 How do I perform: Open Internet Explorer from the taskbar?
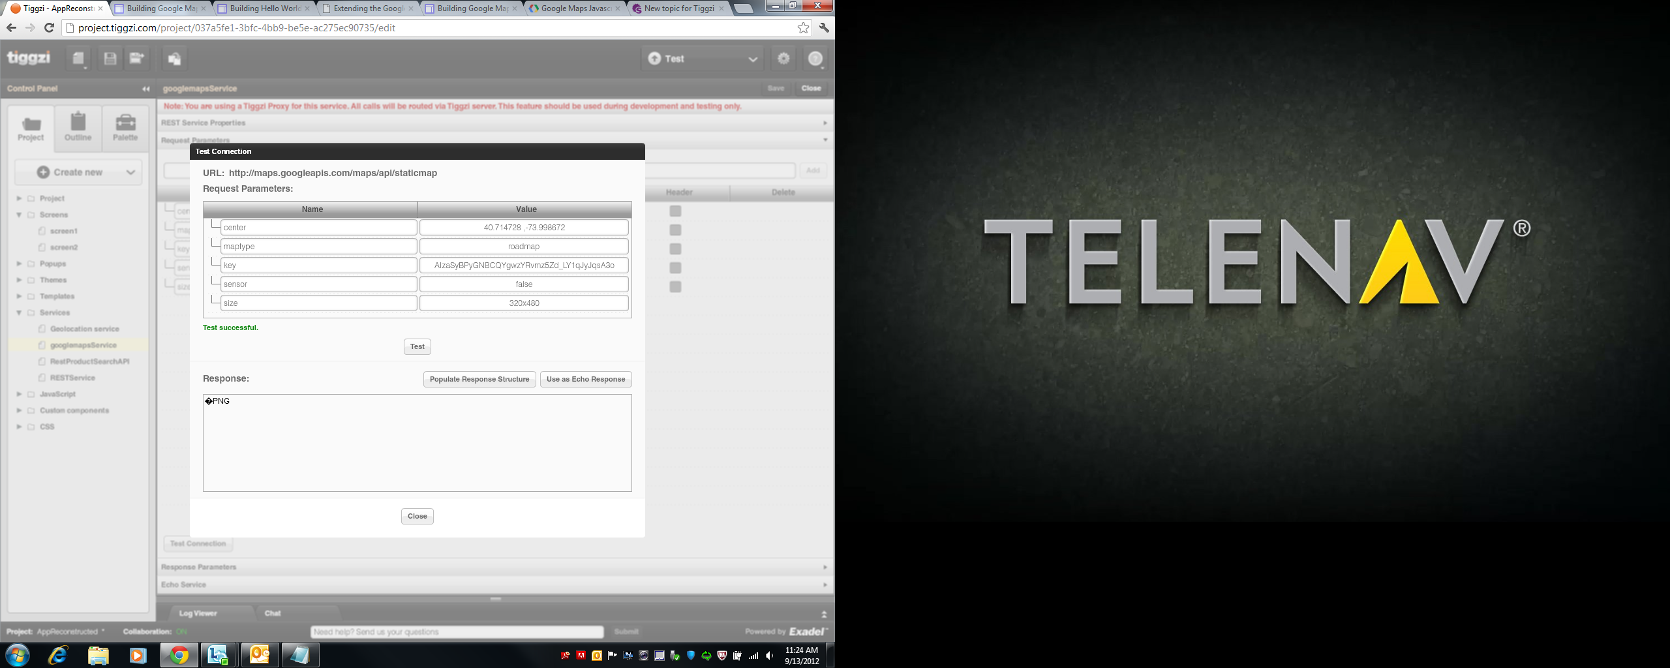[x=58, y=655]
